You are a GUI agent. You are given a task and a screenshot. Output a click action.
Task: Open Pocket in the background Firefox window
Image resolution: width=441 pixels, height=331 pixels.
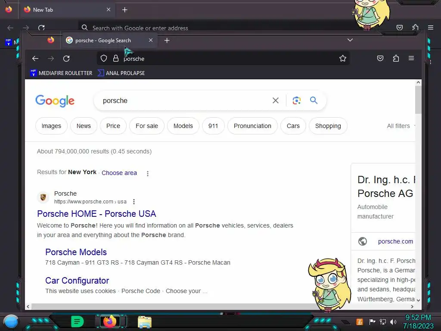(399, 27)
